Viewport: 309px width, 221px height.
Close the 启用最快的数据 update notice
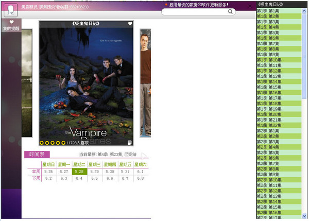[x=250, y=5]
